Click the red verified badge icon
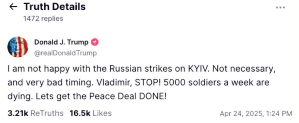Screen dimensions: 299x123 pyautogui.click(x=95, y=42)
